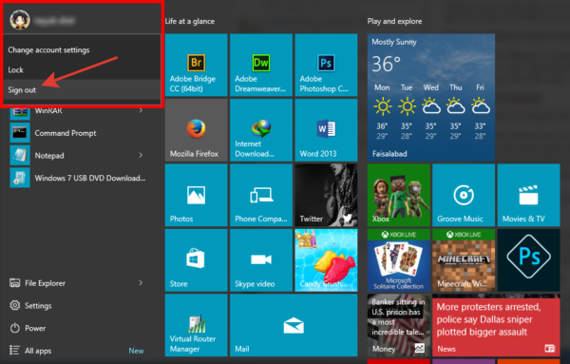This screenshot has width=570, height=364.
Task: Launch the Groove Music tile
Action: pos(464,195)
